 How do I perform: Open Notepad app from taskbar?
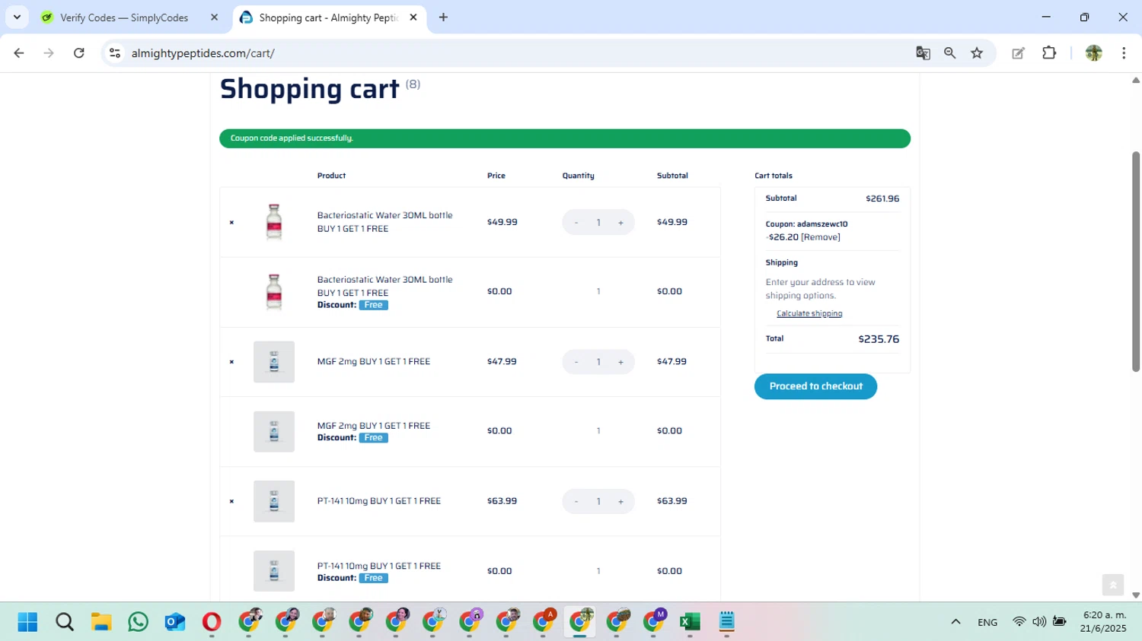tap(726, 622)
